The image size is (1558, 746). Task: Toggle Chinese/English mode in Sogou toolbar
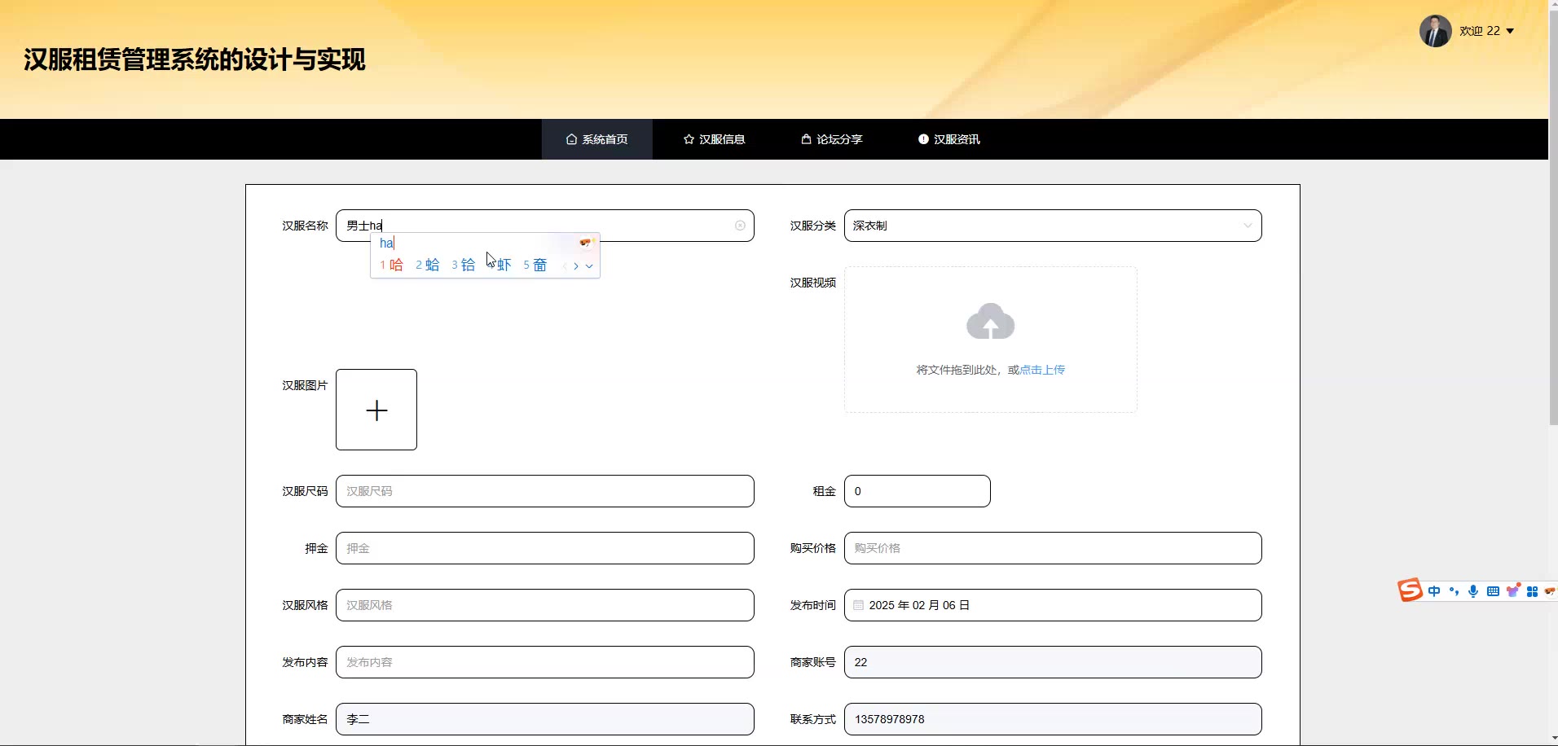click(1434, 591)
